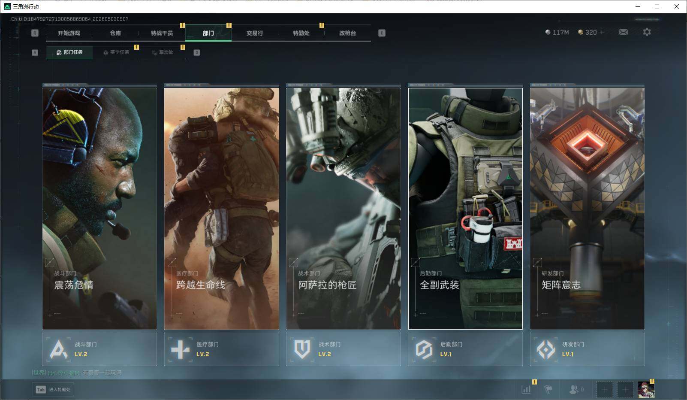Open the 跨越生命线 medical mission card
Screen dimensions: 687x400
[222, 209]
